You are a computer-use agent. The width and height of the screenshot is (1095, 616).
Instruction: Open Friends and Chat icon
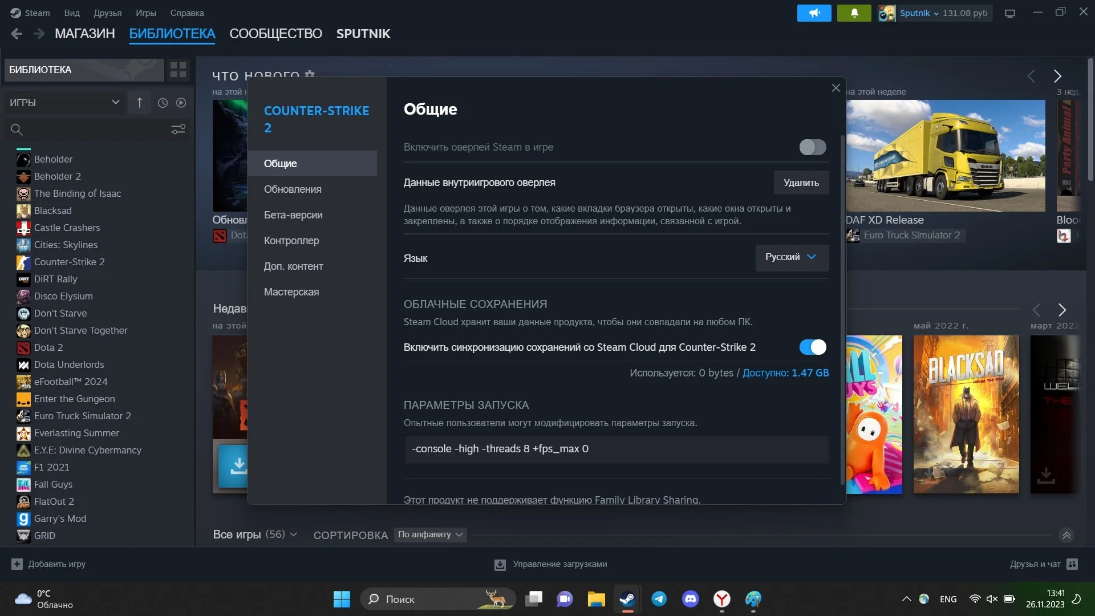tap(1072, 564)
